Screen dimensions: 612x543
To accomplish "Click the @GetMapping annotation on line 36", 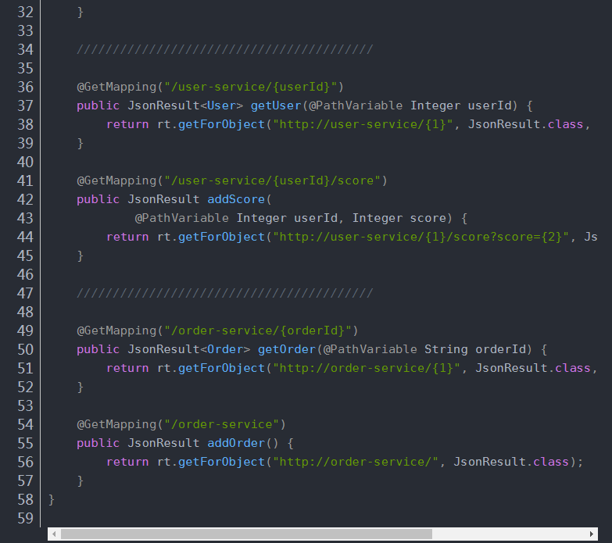I will (116, 87).
